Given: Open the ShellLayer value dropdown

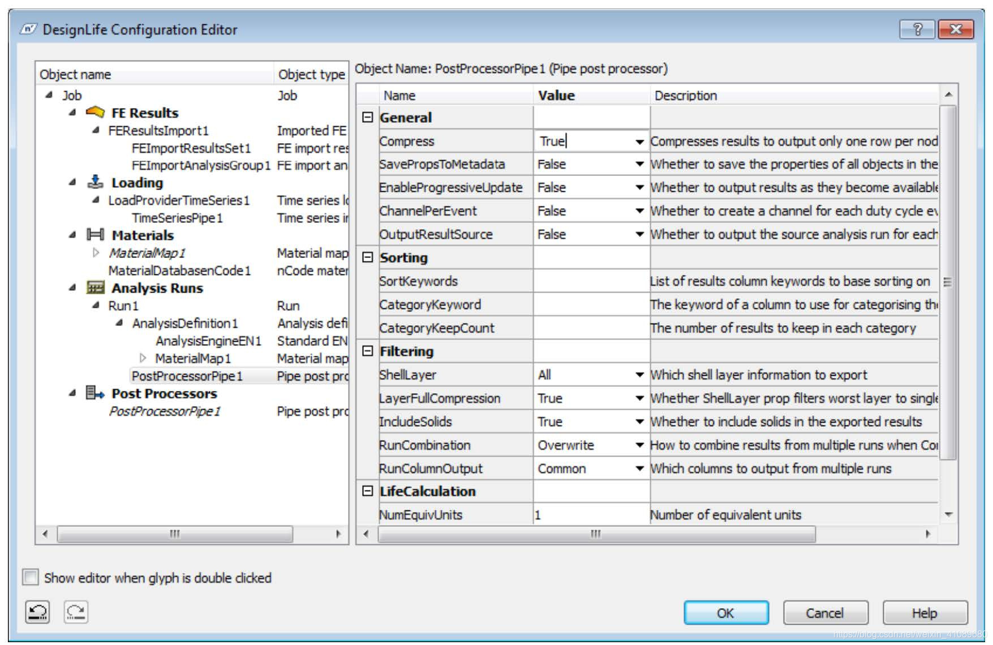Looking at the screenshot, I should click(x=639, y=375).
